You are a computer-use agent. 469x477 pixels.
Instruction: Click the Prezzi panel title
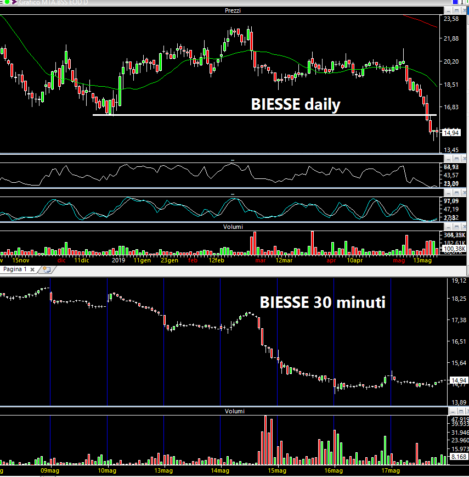click(233, 10)
